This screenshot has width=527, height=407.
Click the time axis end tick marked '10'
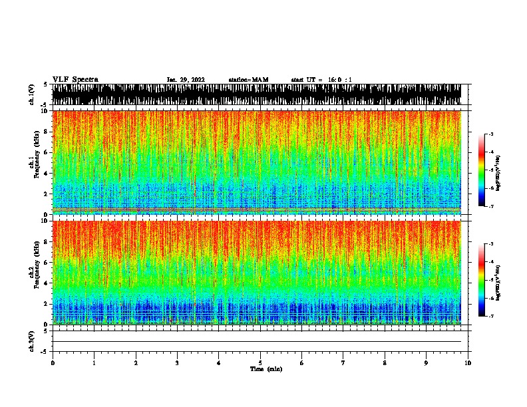pos(468,363)
